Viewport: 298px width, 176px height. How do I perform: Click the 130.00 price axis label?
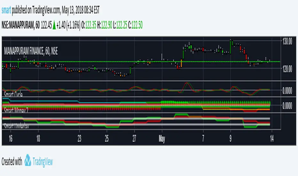[x=287, y=41]
